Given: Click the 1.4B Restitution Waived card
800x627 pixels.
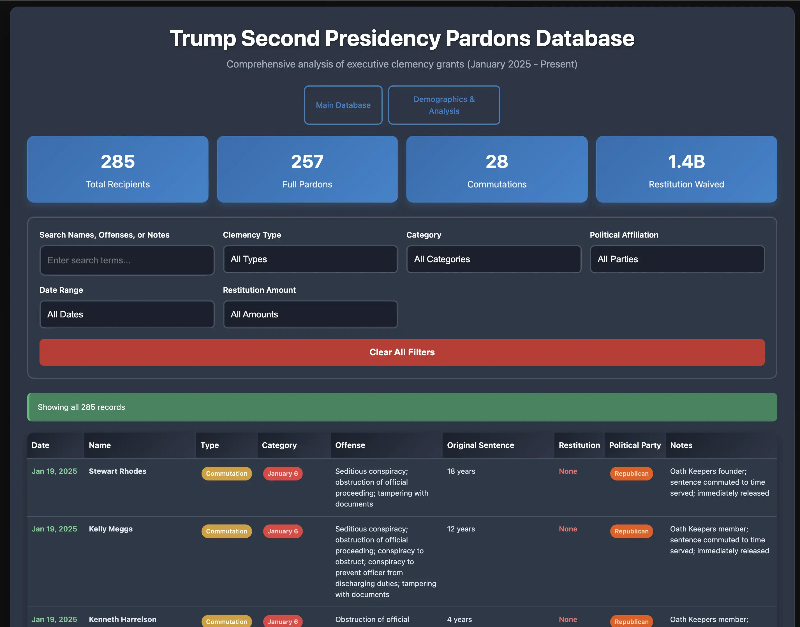Looking at the screenshot, I should pyautogui.click(x=686, y=169).
